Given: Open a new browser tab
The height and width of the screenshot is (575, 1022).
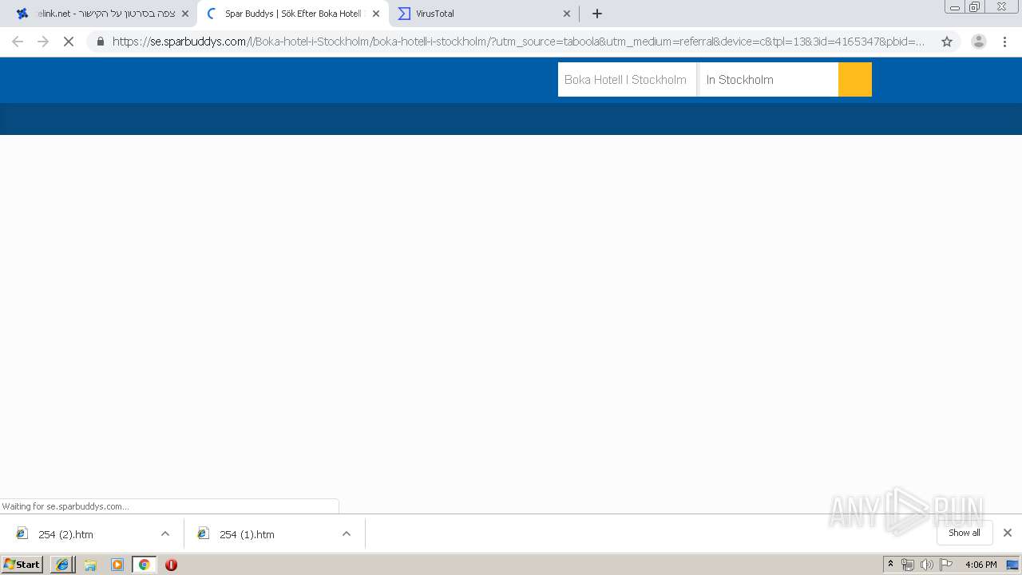Looking at the screenshot, I should tap(597, 14).
